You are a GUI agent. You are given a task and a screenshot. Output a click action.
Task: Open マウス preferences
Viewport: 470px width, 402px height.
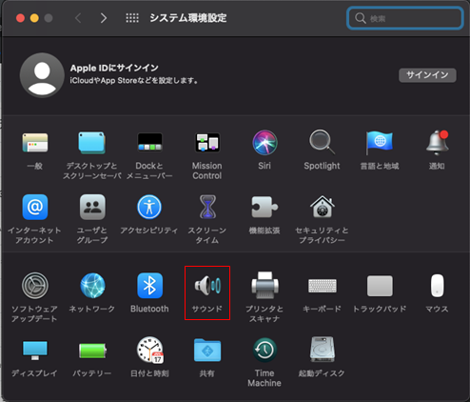(x=437, y=286)
